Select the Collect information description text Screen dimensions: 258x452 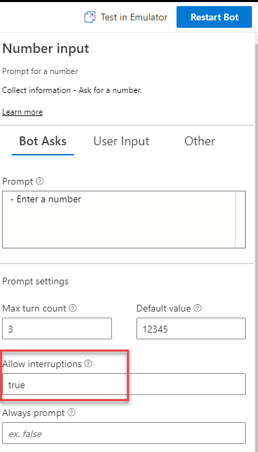(72, 90)
